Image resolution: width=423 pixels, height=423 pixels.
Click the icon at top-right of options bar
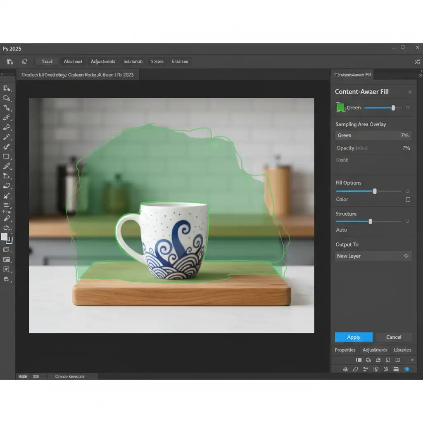click(x=417, y=62)
